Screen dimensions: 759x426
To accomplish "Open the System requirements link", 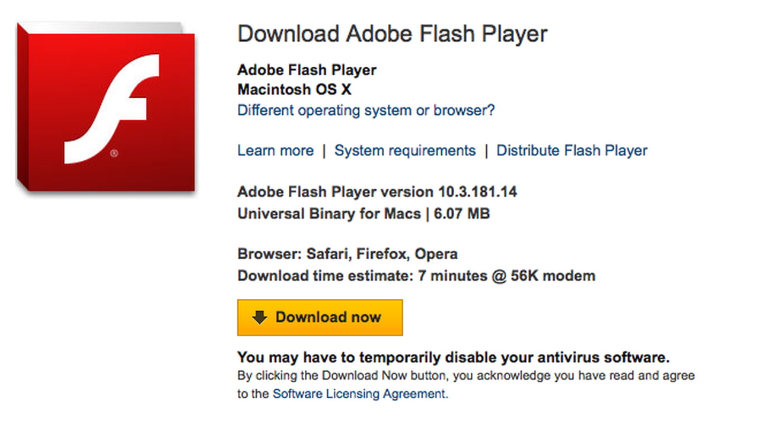I will [405, 151].
